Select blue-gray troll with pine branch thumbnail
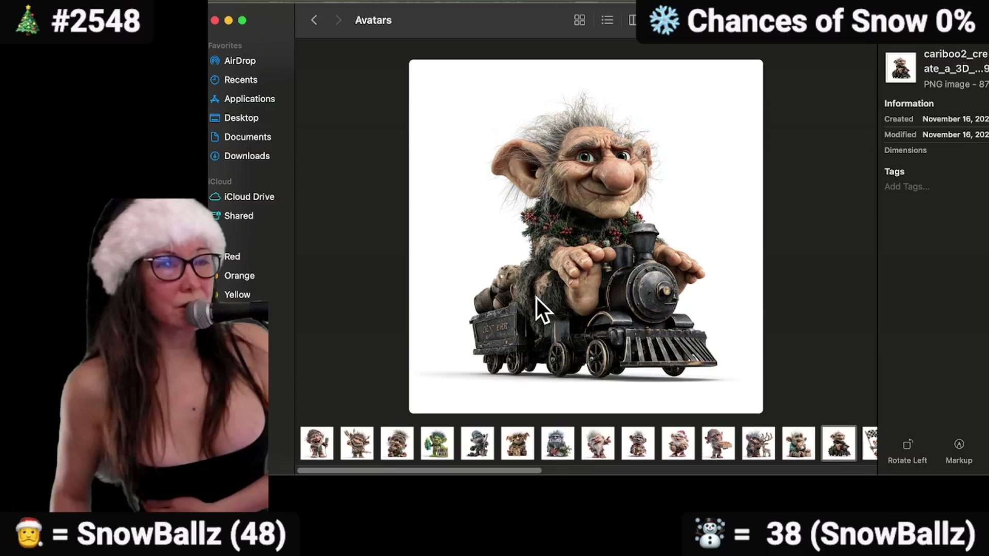 [557, 443]
